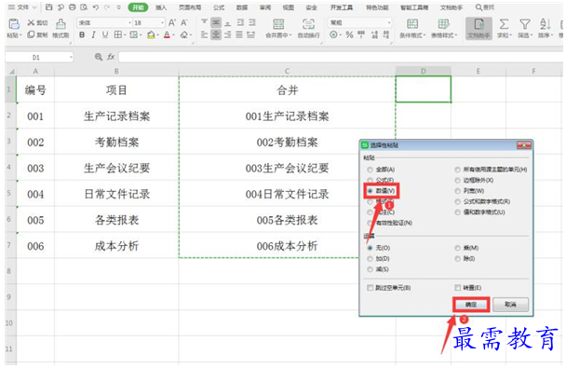Confirm paste special with 确定 button
Image resolution: width=566 pixels, height=368 pixels.
coord(471,305)
